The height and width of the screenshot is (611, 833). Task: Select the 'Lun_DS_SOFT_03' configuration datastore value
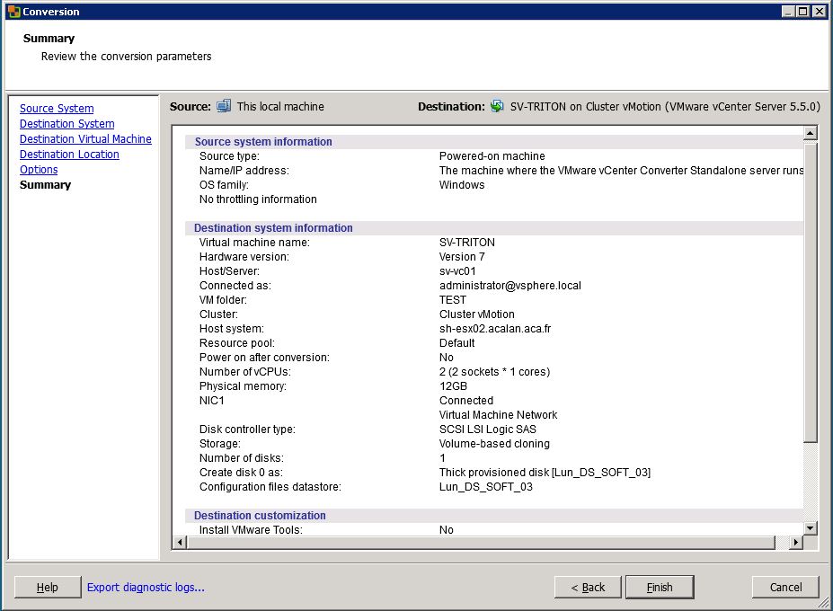point(485,487)
